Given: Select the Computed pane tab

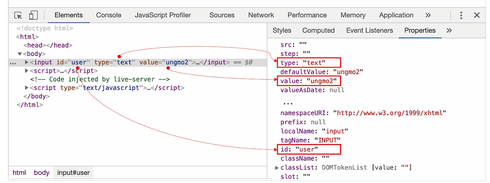Looking at the screenshot, I should coord(318,30).
